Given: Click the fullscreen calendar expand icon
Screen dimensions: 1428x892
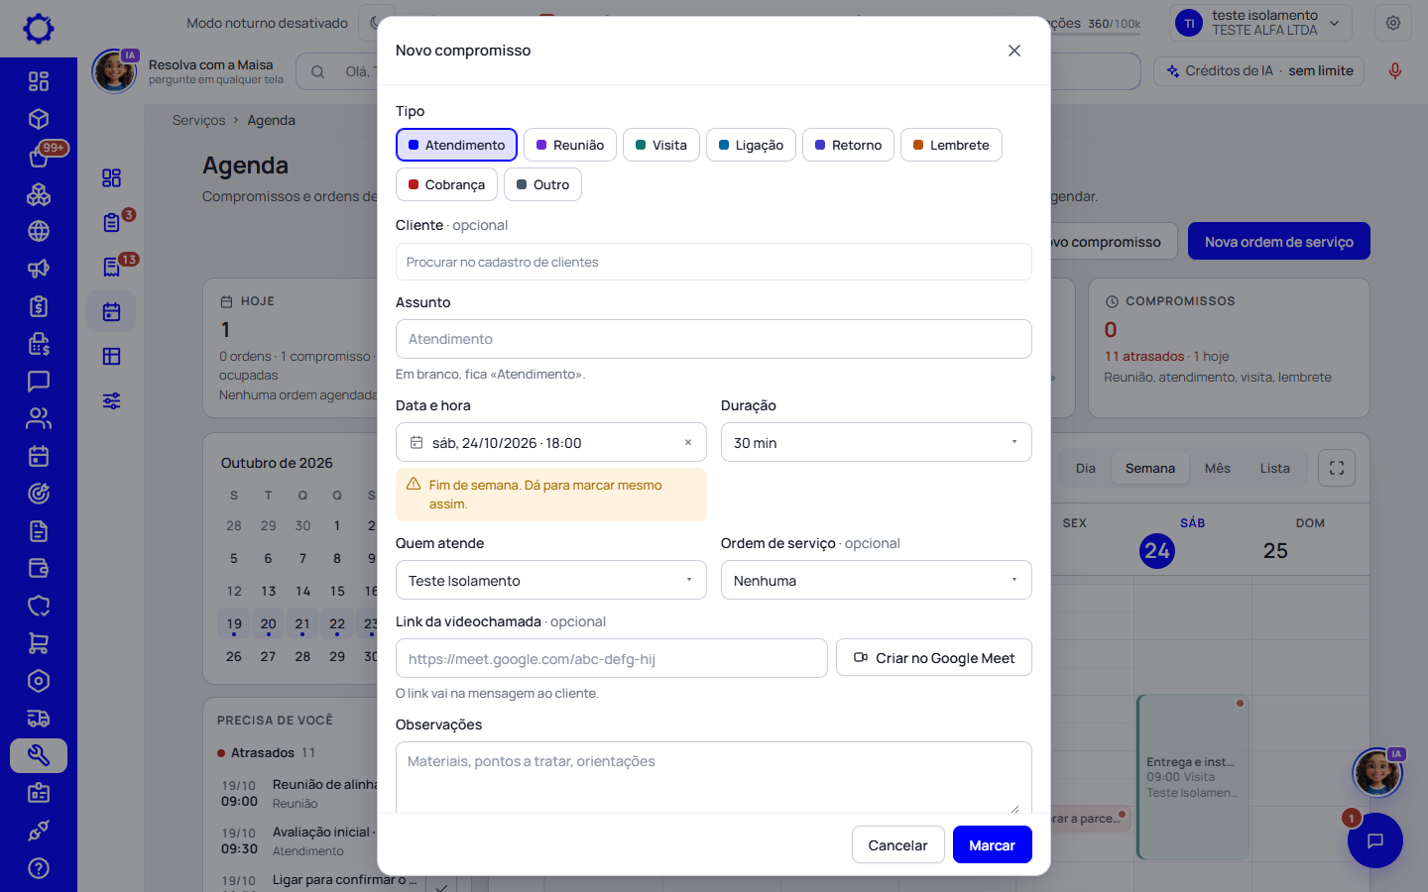Looking at the screenshot, I should tap(1337, 468).
